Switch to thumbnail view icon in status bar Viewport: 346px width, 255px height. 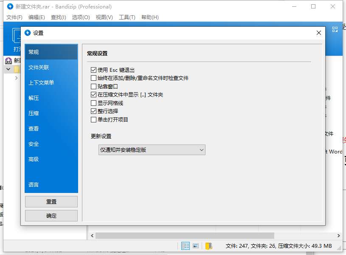pyautogui.click(x=196, y=246)
